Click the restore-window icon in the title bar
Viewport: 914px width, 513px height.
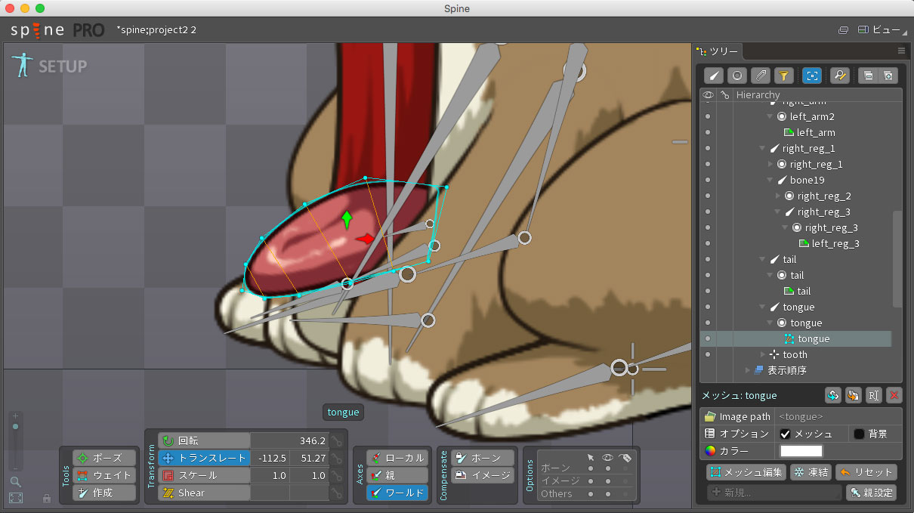click(843, 30)
